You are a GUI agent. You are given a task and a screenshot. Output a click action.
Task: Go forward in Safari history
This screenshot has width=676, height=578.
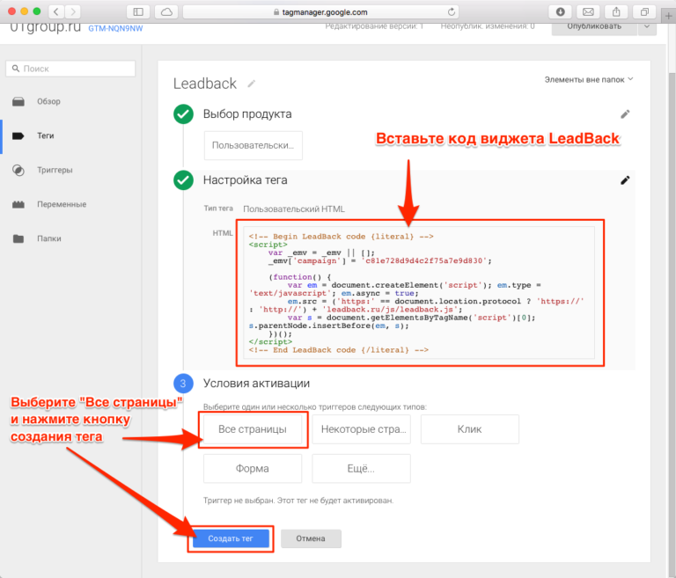point(73,11)
